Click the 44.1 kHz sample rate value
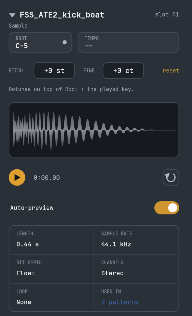The width and height of the screenshot is (192, 316). point(116,244)
